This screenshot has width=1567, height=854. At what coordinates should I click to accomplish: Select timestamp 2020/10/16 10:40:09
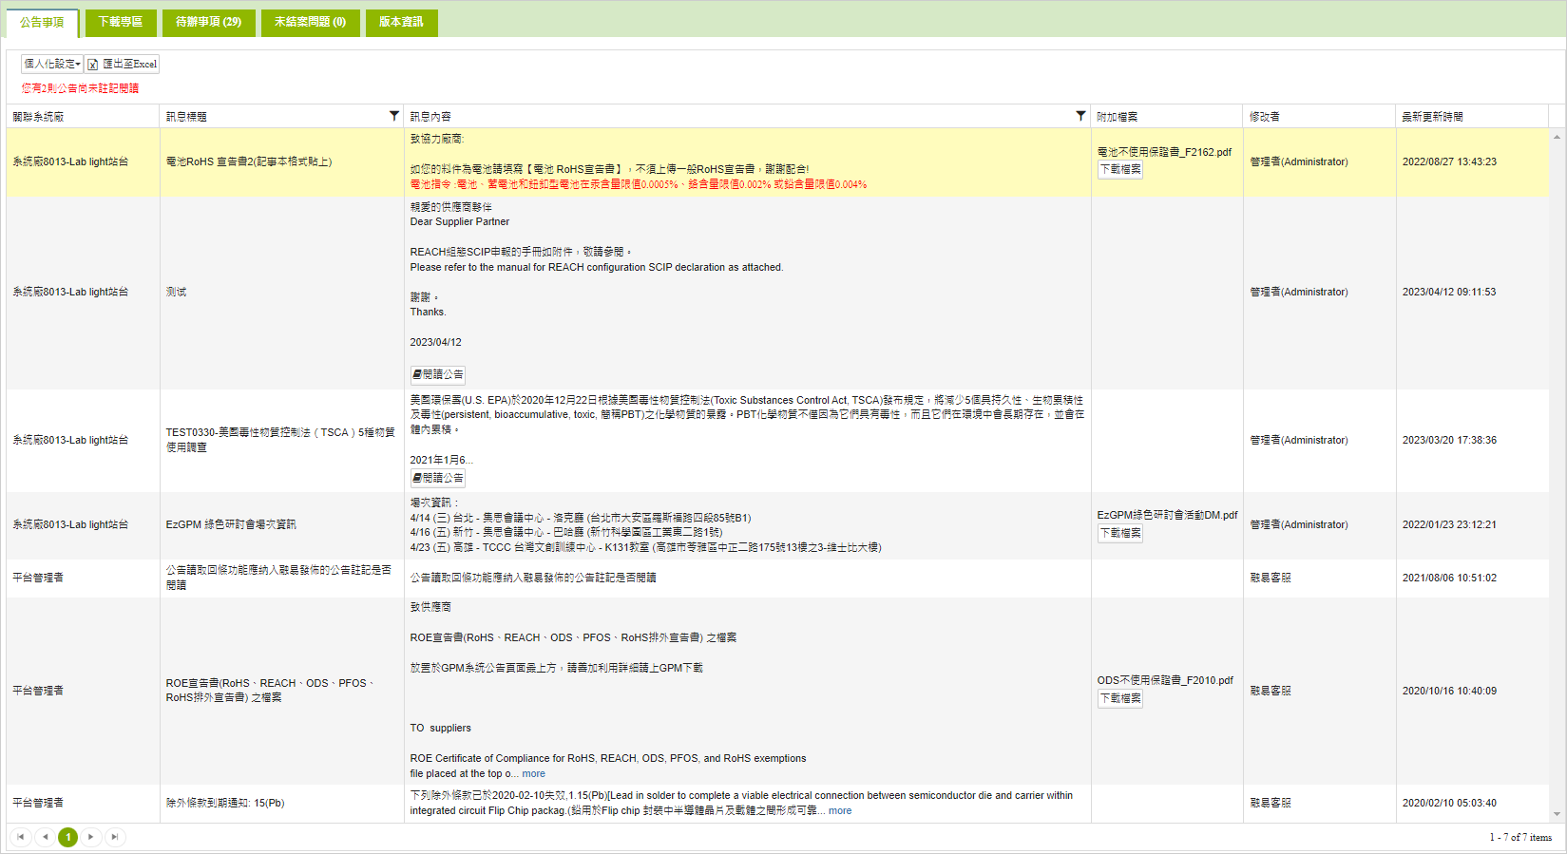[1449, 691]
